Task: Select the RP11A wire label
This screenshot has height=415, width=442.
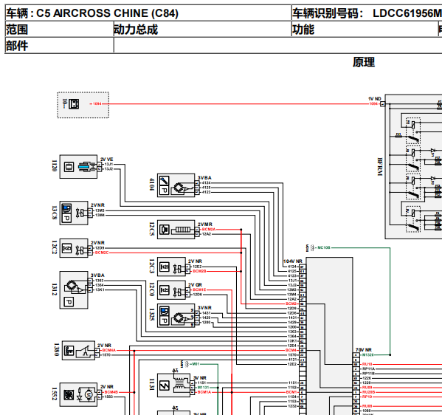Action: 368,368
